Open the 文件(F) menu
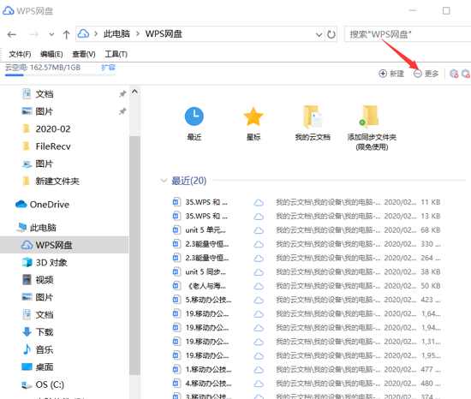Viewport: 471px width, 399px height. coord(20,54)
